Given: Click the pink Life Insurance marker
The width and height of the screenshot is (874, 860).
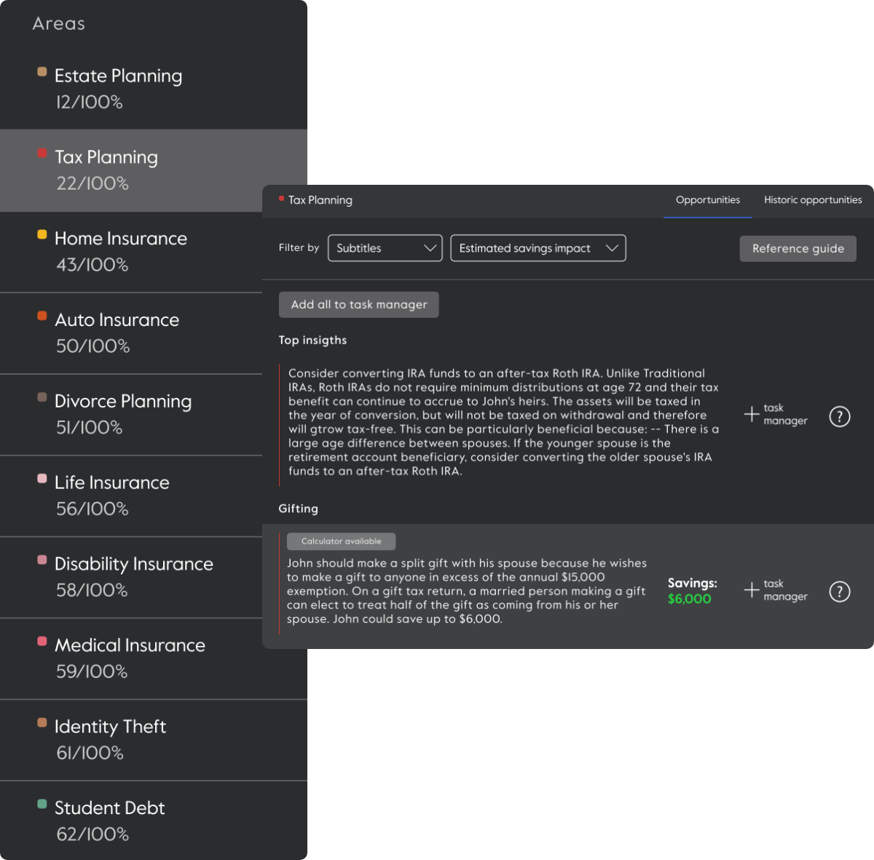Looking at the screenshot, I should coord(42,479).
